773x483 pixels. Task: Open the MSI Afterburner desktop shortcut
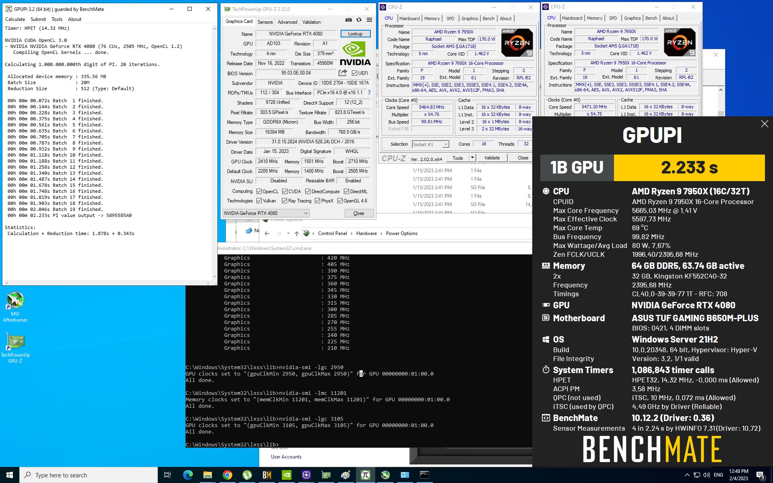point(15,307)
